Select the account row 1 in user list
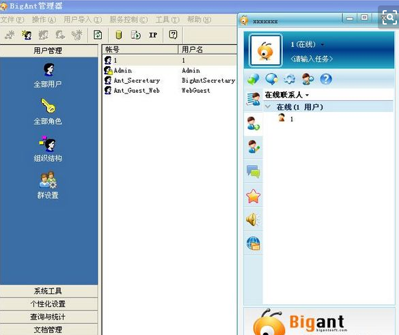The height and width of the screenshot is (335, 399). [x=170, y=61]
